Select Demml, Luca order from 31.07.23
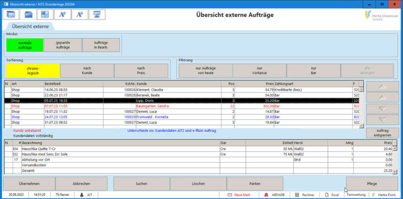Screen dimensions: 403x199 click(182, 122)
